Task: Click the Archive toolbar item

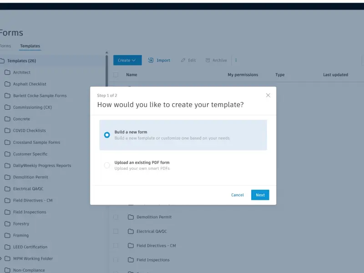Action: [216, 60]
